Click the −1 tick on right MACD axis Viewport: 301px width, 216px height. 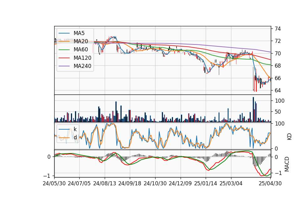click(x=278, y=173)
